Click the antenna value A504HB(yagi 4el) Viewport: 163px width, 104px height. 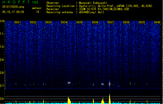tap(91, 12)
